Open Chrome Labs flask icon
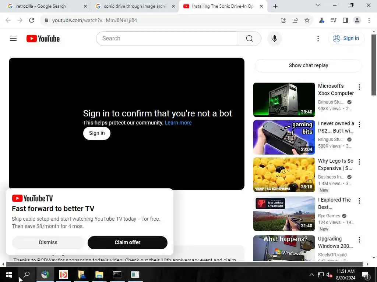Image resolution: width=377 pixels, height=282 pixels. (x=321, y=20)
